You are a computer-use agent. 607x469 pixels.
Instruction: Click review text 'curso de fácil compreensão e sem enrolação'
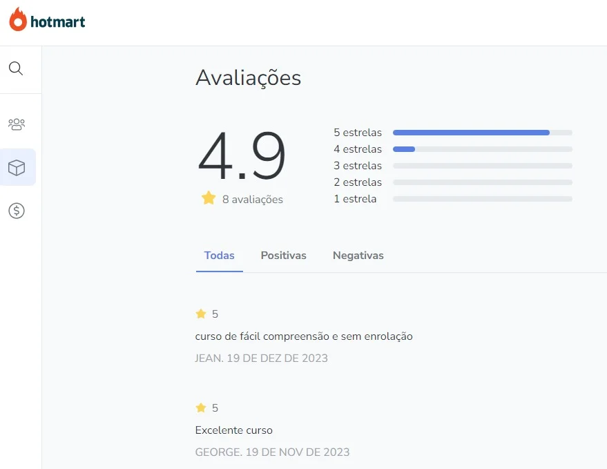(x=304, y=336)
